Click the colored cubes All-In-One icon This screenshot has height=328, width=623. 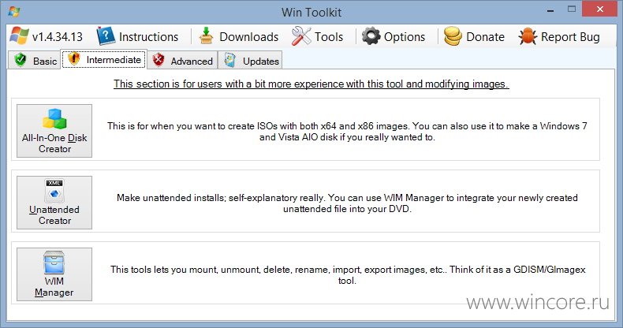[x=54, y=119]
